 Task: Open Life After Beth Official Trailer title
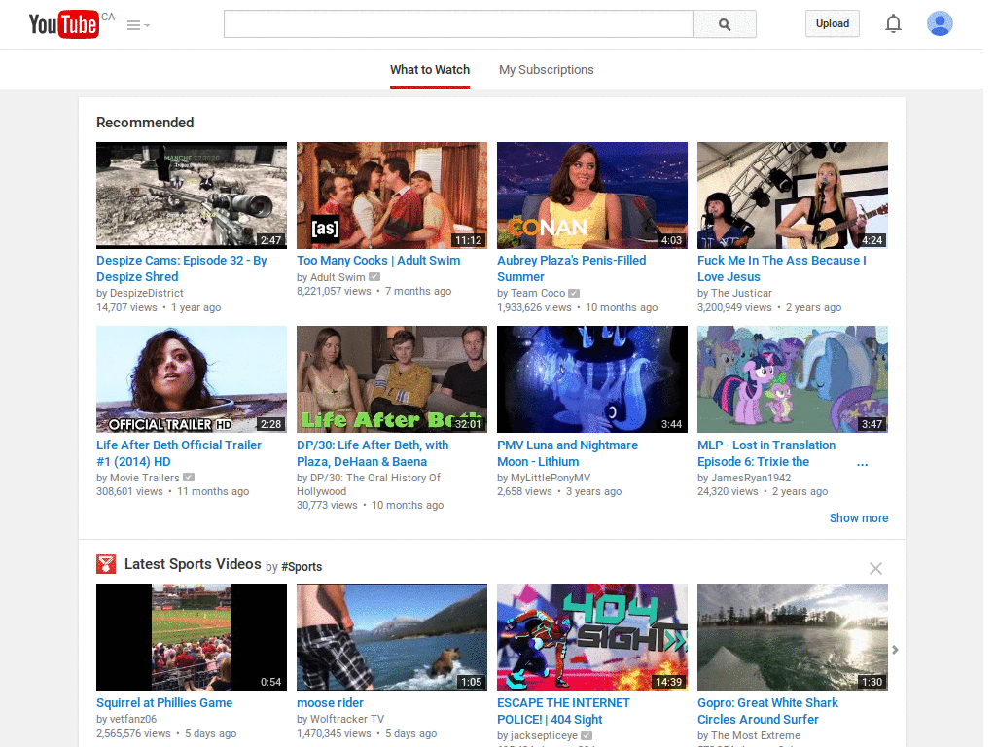(179, 453)
